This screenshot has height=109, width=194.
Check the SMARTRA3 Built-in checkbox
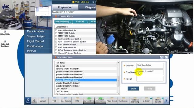point(56,36)
